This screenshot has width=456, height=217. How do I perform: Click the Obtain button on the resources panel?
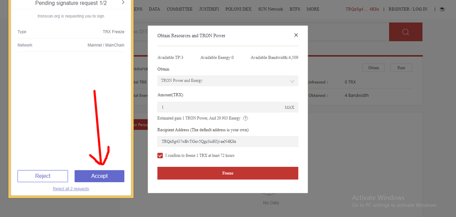(373, 68)
